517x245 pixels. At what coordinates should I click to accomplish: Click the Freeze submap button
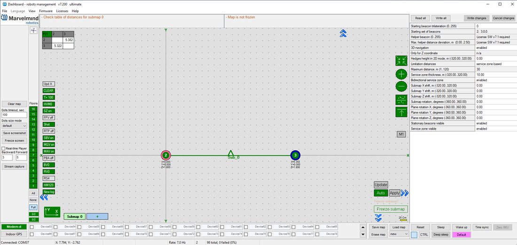(391, 209)
